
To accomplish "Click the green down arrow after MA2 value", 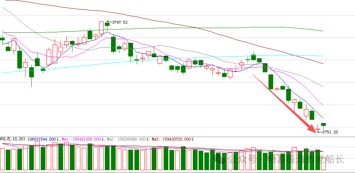I will [x=148, y=139].
